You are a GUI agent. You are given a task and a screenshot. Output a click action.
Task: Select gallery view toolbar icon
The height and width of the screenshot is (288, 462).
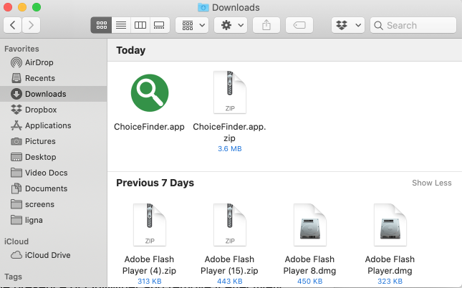159,25
